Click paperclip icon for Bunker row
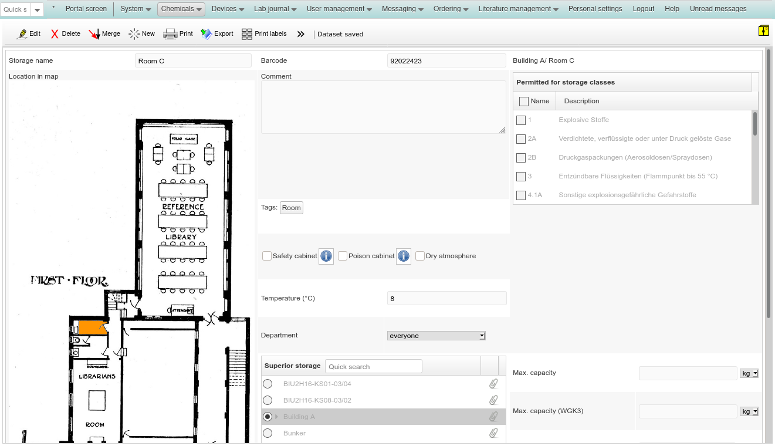The width and height of the screenshot is (775, 446). 493,433
